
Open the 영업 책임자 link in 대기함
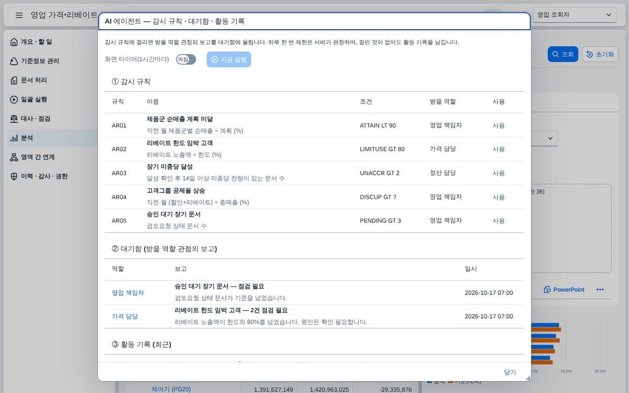click(128, 293)
